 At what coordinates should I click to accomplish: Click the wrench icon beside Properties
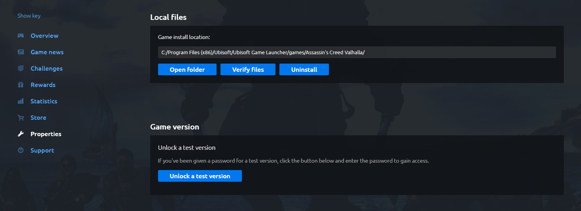click(21, 134)
